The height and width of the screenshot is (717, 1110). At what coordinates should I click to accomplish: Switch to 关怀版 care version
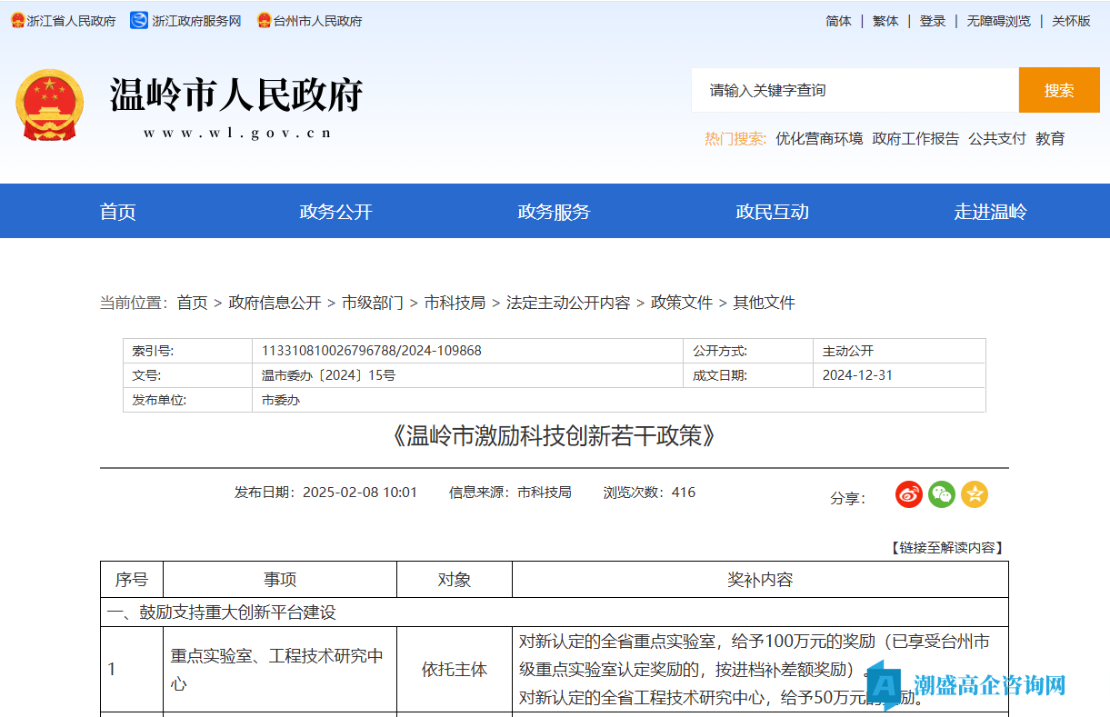pyautogui.click(x=1071, y=21)
